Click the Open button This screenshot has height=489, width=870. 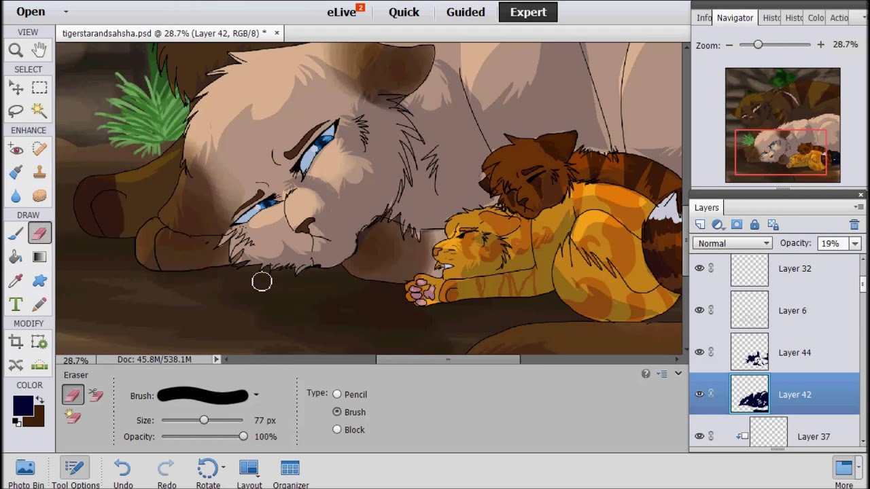[31, 12]
